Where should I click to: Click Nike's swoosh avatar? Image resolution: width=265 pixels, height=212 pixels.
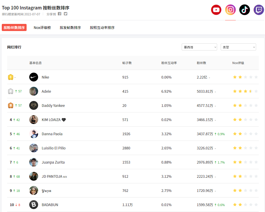(x=34, y=77)
